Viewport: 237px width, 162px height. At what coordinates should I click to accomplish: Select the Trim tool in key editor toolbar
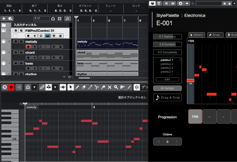(x=90, y=87)
